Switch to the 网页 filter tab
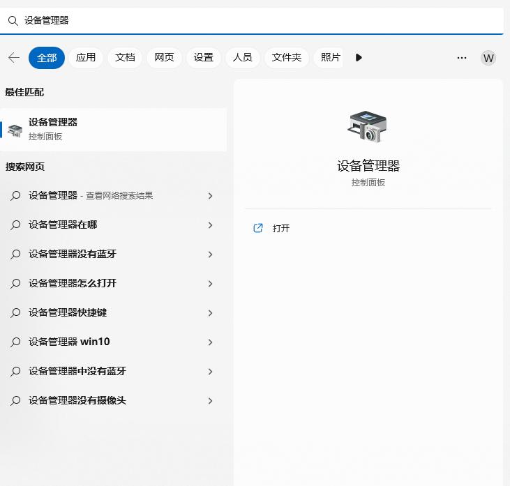The image size is (510, 486). point(164,58)
